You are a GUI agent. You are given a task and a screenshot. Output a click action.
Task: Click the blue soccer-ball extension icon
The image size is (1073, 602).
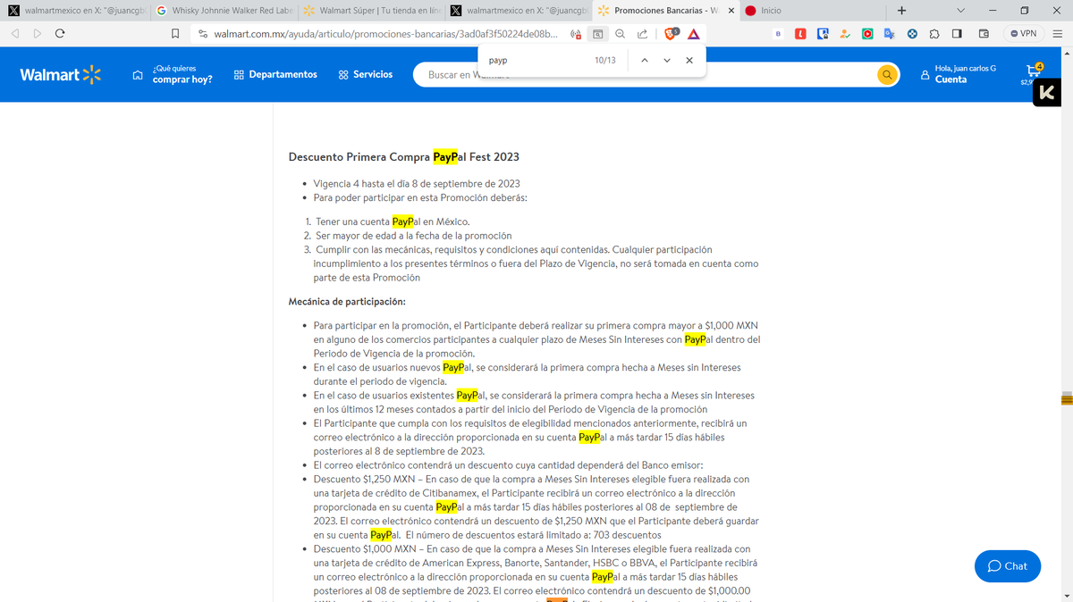tap(912, 34)
